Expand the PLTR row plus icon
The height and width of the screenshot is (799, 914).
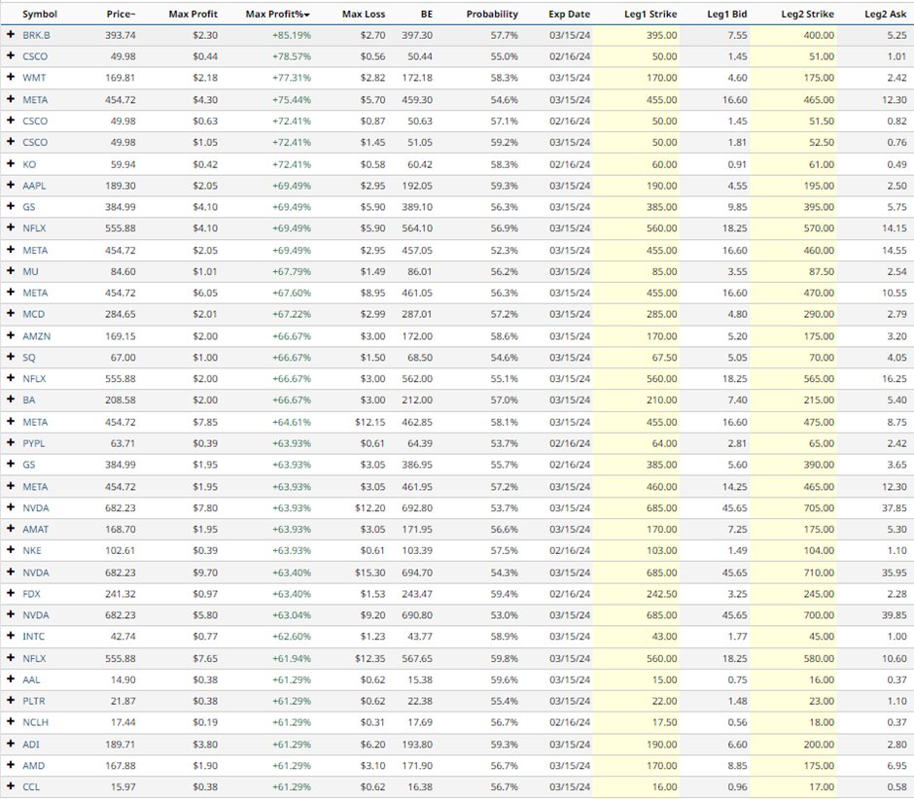point(11,701)
